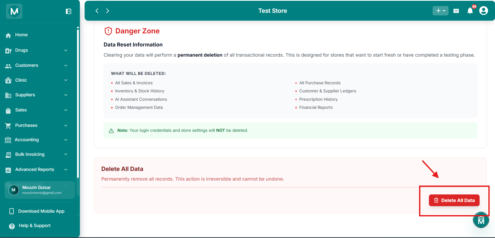
Task: Click the 'All Purchase Records' list item
Action: coord(320,83)
